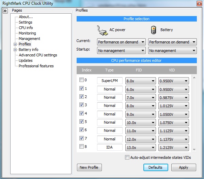
Task: Expand the Profiles tree node
Action: (15, 44)
